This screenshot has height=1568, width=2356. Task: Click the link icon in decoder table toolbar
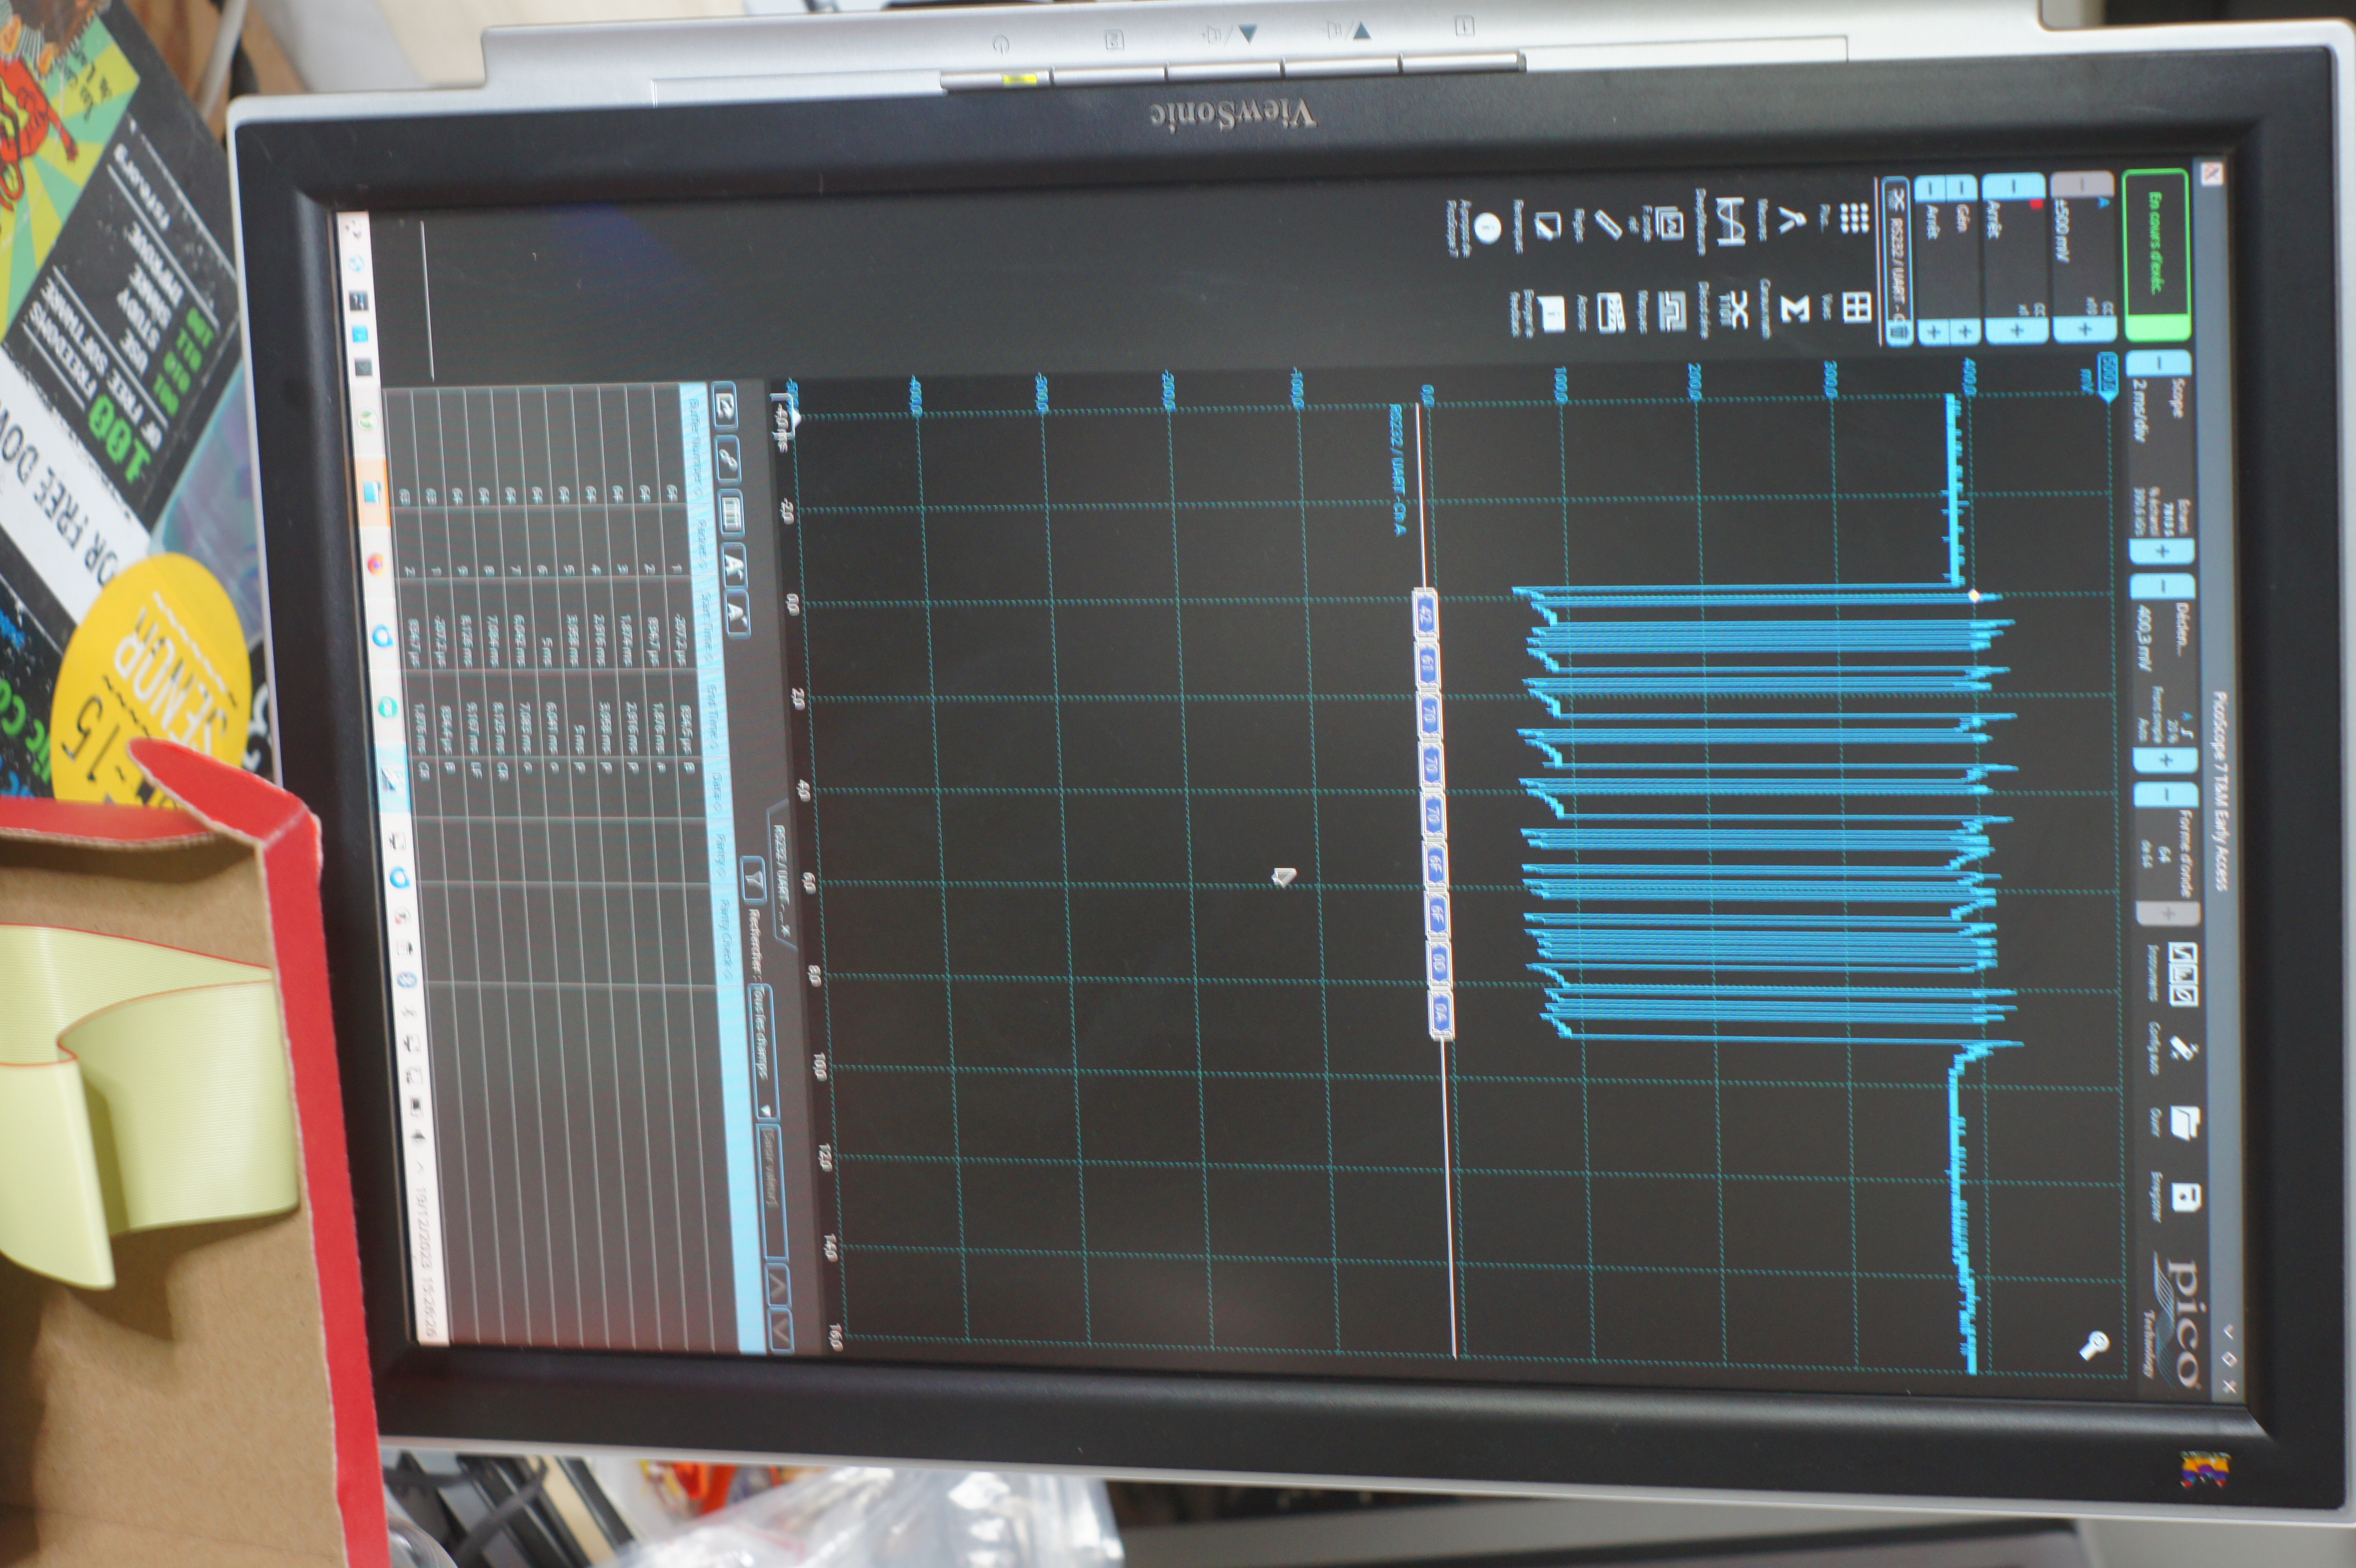pyautogui.click(x=729, y=459)
